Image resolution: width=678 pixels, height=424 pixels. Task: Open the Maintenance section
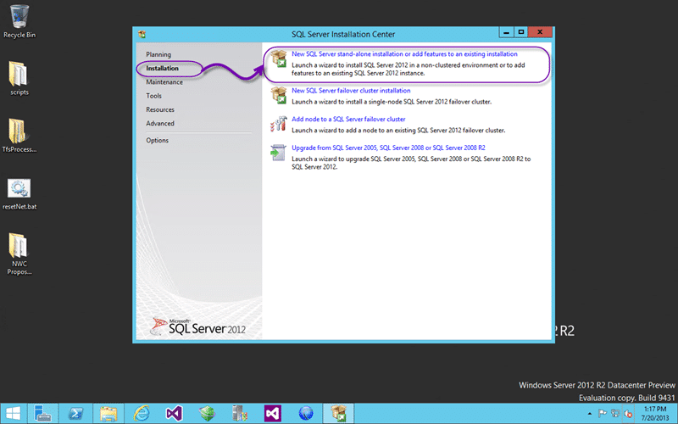[x=164, y=82]
